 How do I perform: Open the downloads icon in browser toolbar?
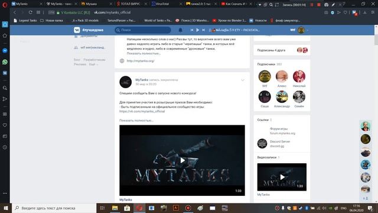coord(365,12)
